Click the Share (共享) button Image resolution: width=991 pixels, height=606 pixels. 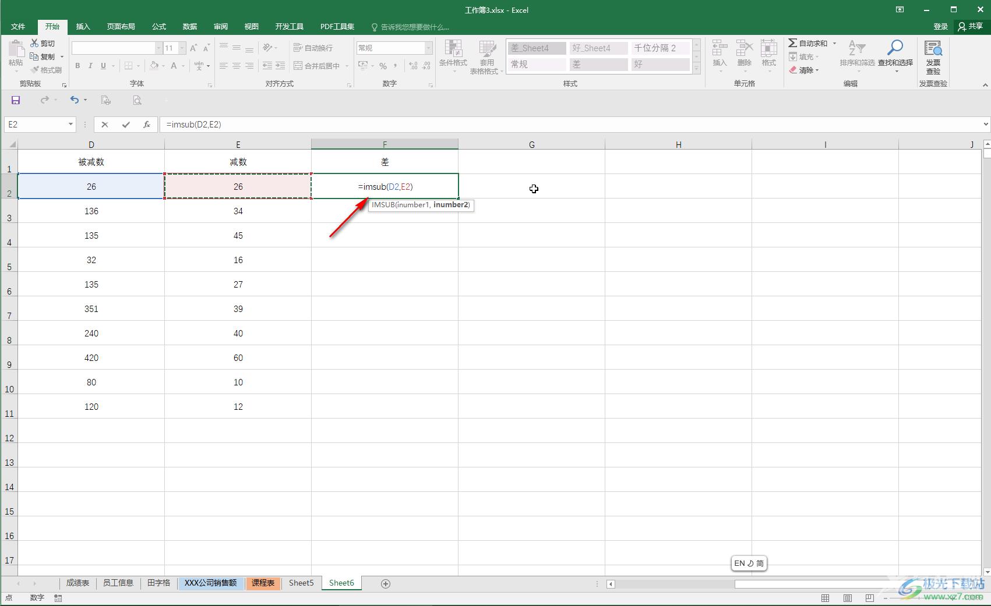coord(971,26)
